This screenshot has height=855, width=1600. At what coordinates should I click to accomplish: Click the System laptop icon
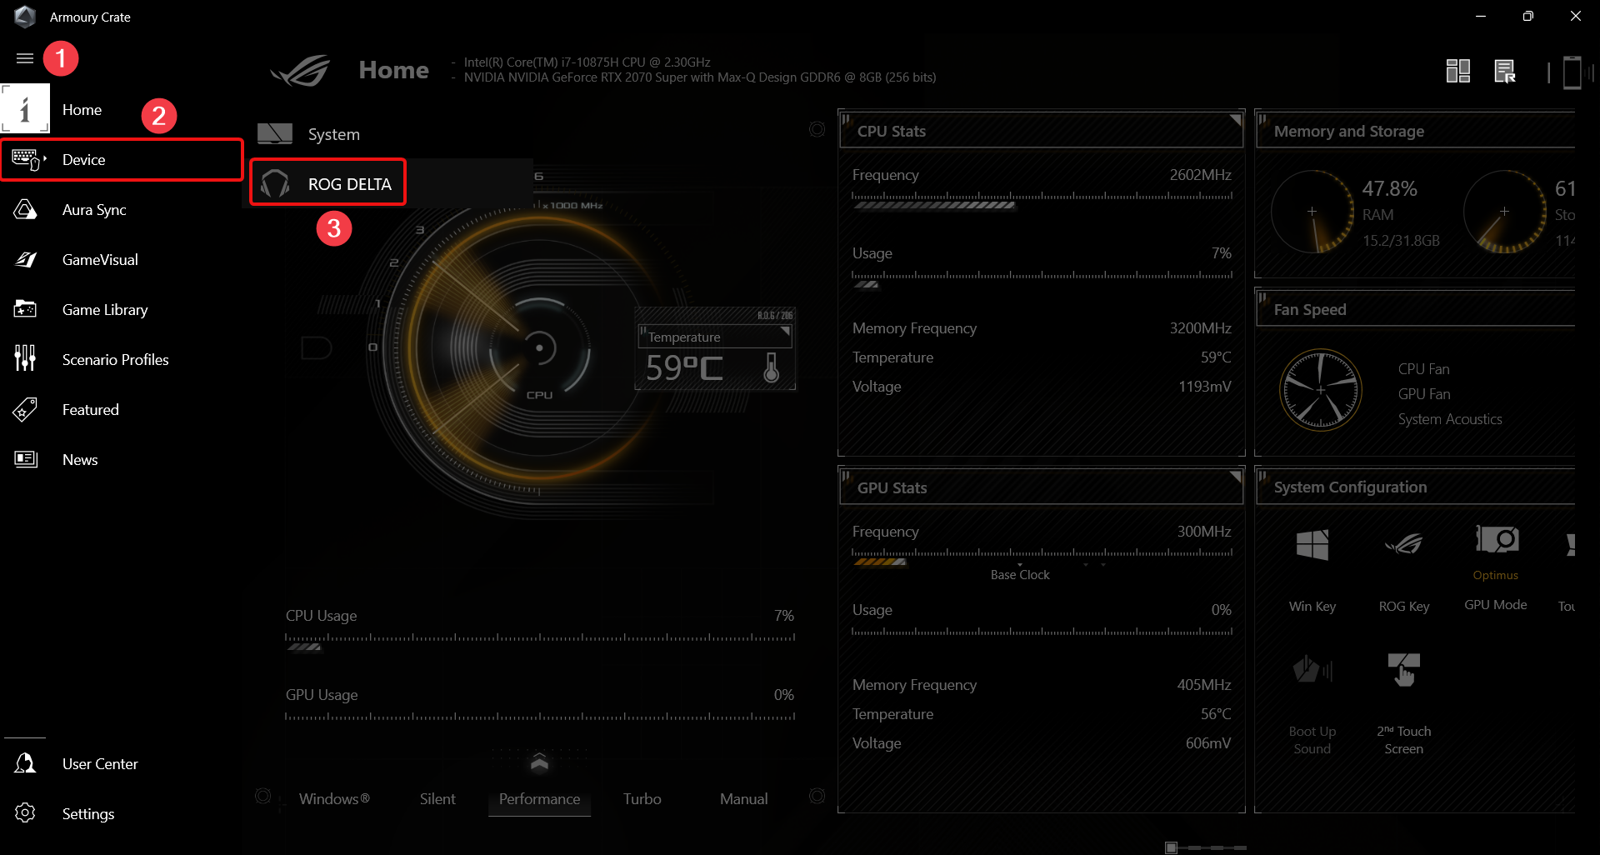pos(275,133)
